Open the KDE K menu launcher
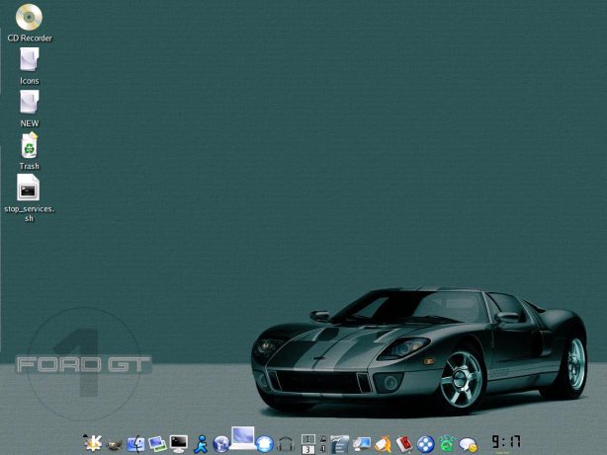 coord(93,443)
